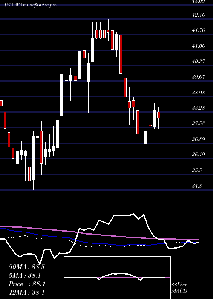
Task: Click the 41.06 price axis label
Action: (199, 46)
